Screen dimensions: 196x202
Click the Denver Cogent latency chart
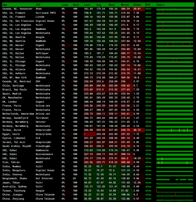click(x=175, y=45)
